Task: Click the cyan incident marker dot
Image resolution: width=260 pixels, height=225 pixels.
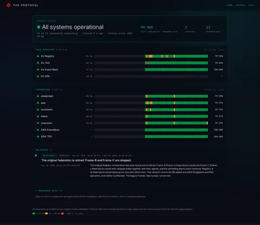Action: pyautogui.click(x=36, y=155)
